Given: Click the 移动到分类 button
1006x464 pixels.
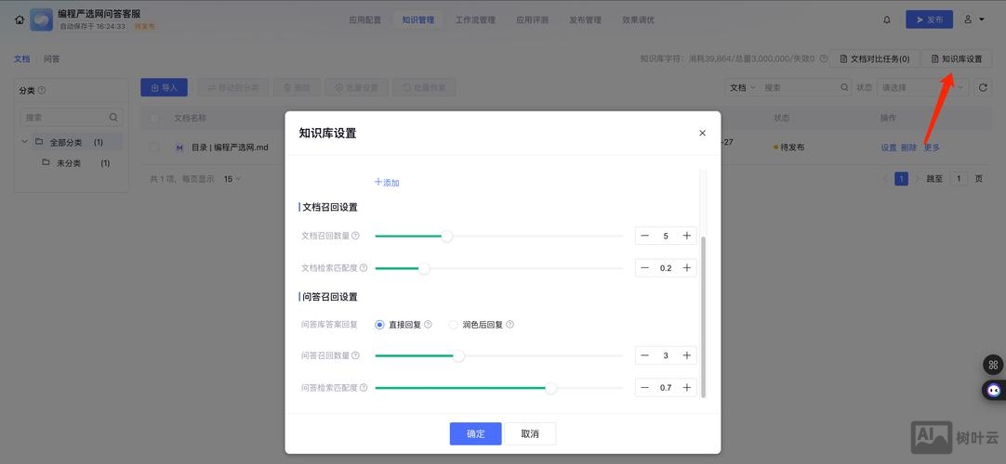Looking at the screenshot, I should 232,87.
